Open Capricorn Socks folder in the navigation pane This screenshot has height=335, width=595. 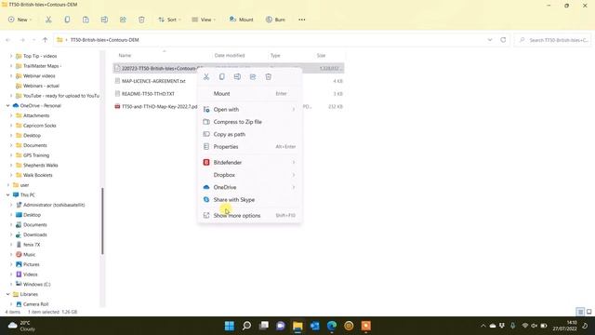coord(39,126)
